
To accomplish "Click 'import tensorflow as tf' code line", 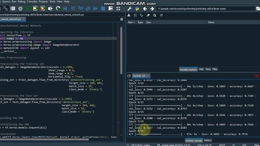I will [x=15, y=35].
